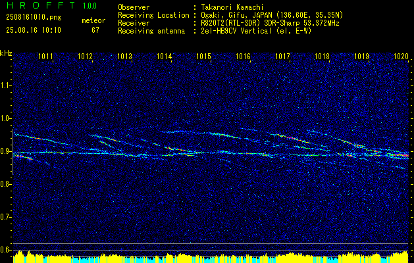Click the 0.9 kHz axis label
This screenshot has width=414, height=263.
(6, 151)
